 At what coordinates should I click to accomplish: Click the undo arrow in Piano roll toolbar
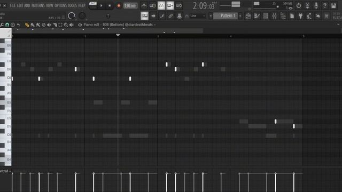coord(18,25)
